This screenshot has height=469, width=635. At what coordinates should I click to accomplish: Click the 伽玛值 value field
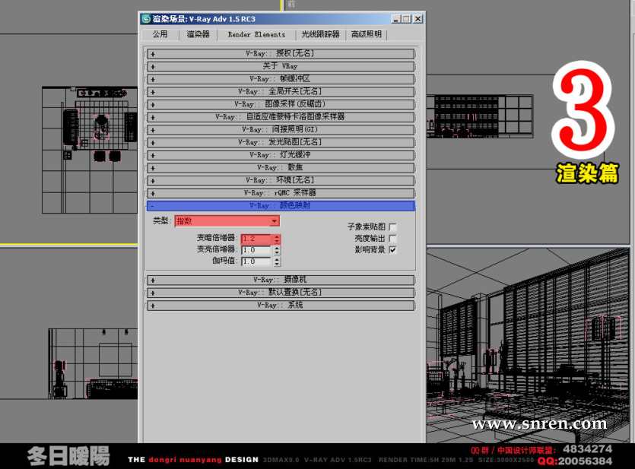pyautogui.click(x=256, y=261)
